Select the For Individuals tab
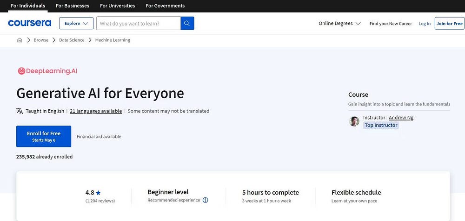Screen dimensions: 465x221 click(28, 6)
